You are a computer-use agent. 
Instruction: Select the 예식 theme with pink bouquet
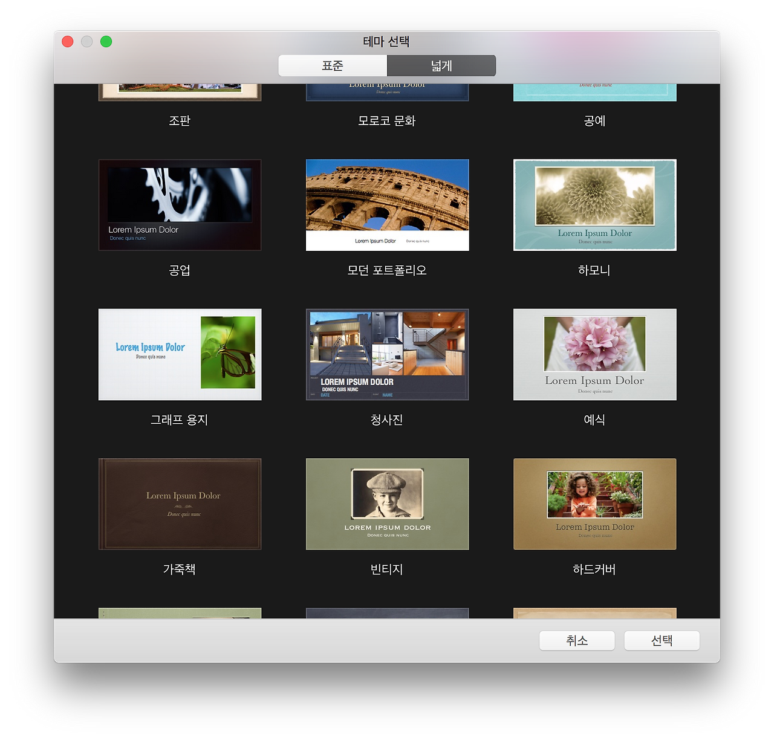594,354
